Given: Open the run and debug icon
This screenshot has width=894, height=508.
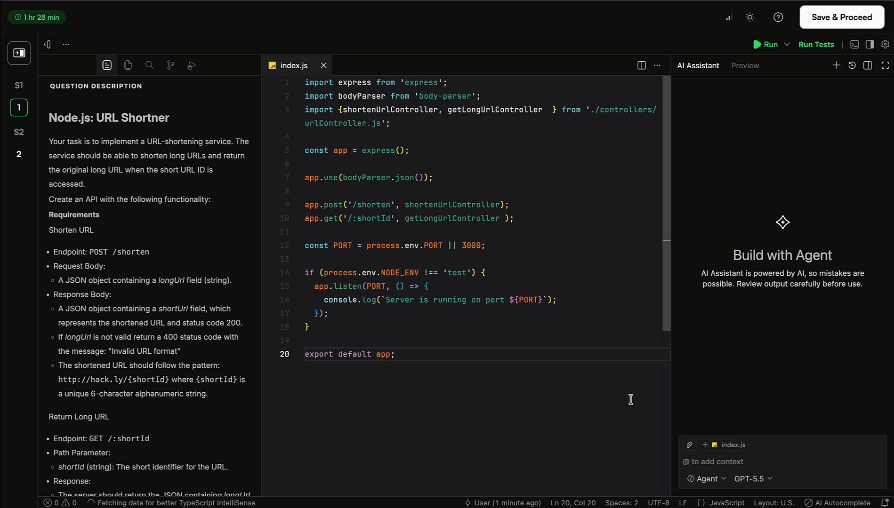Looking at the screenshot, I should (x=191, y=65).
